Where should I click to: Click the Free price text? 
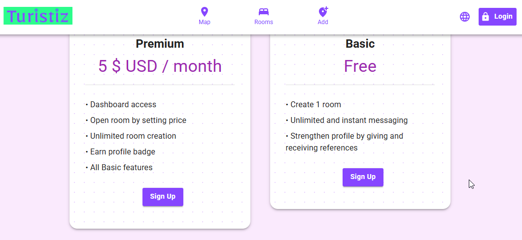360,66
